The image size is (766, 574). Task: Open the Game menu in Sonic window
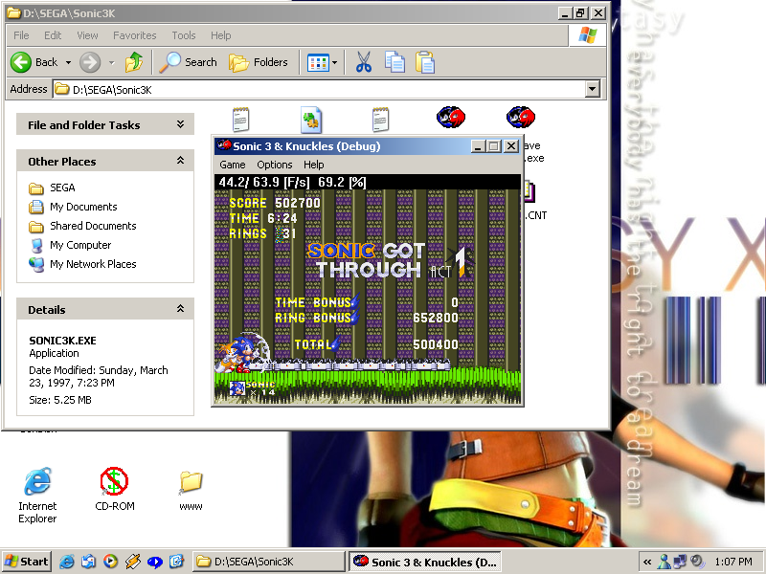point(233,165)
